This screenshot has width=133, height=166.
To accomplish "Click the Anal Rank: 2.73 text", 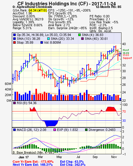I will pos(59,25).
